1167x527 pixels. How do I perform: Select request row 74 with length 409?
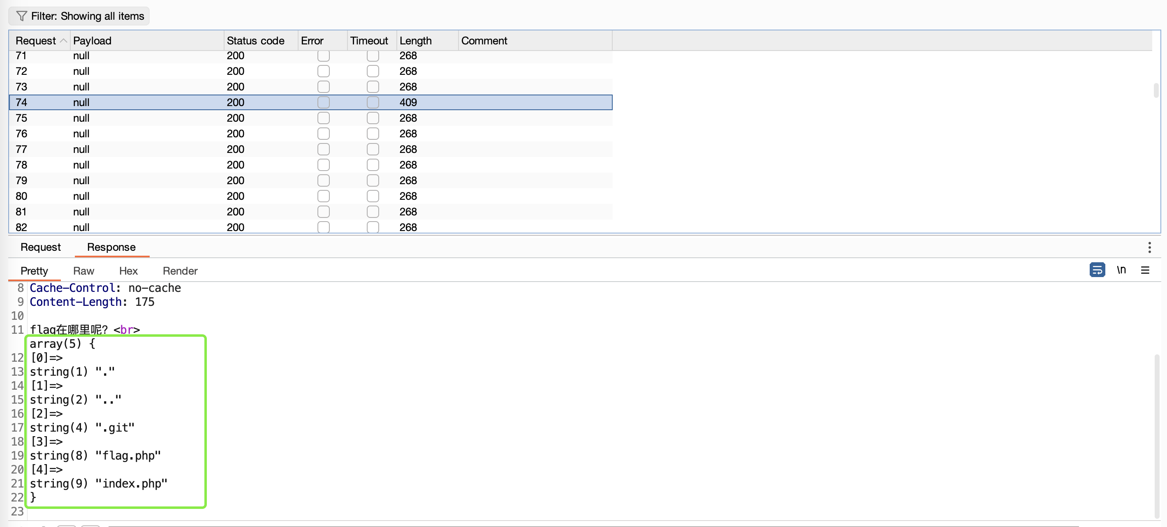tap(311, 102)
